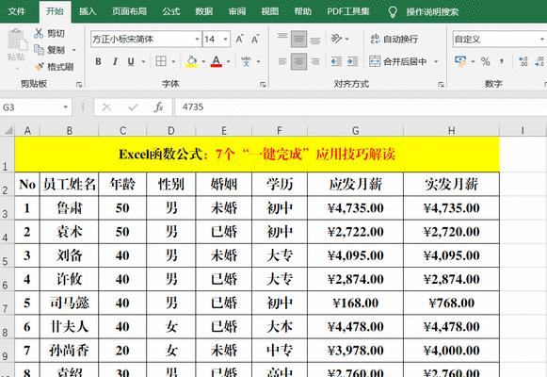Click the Paste (粘贴) clipboard icon
547x377 pixels.
[17, 39]
